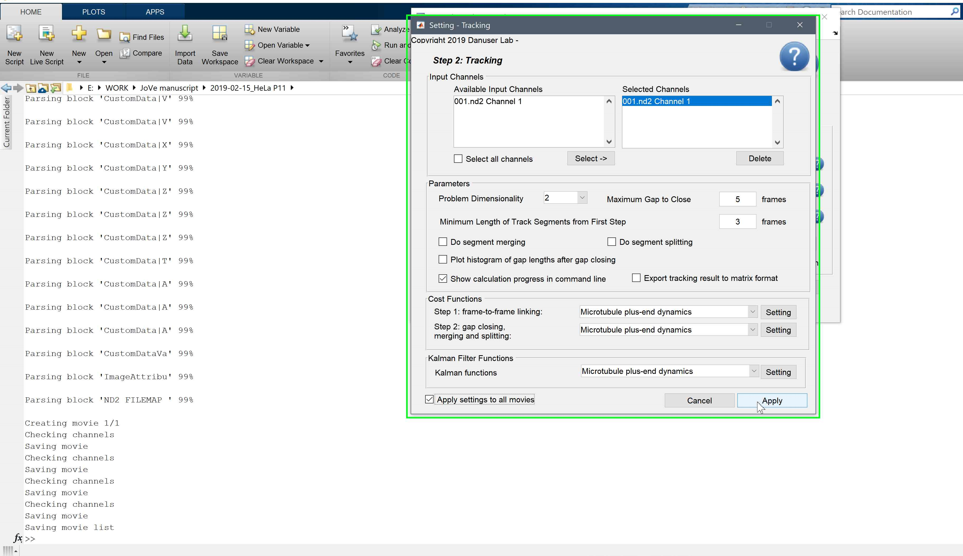Expand the Clear Workspace dropdown arrow
The height and width of the screenshot is (556, 963).
point(321,61)
